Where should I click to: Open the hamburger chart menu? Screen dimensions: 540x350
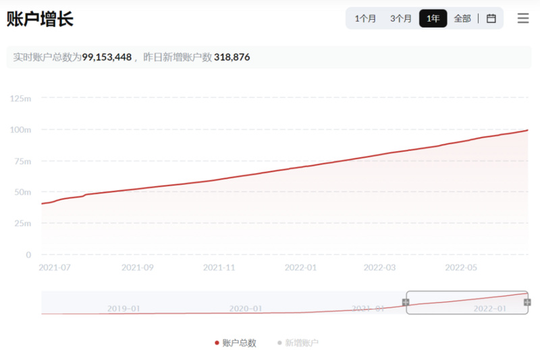[522, 18]
